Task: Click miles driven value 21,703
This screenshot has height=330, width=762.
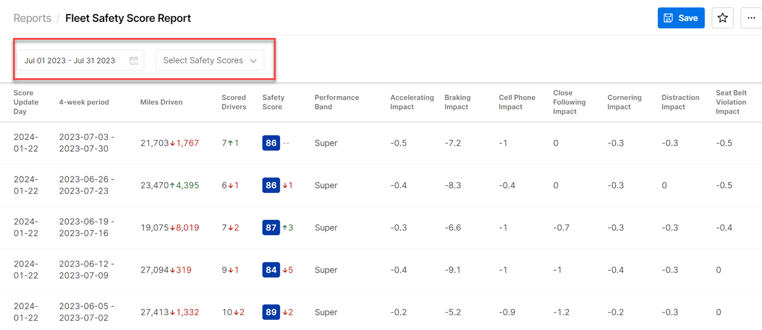Action: 154,143
